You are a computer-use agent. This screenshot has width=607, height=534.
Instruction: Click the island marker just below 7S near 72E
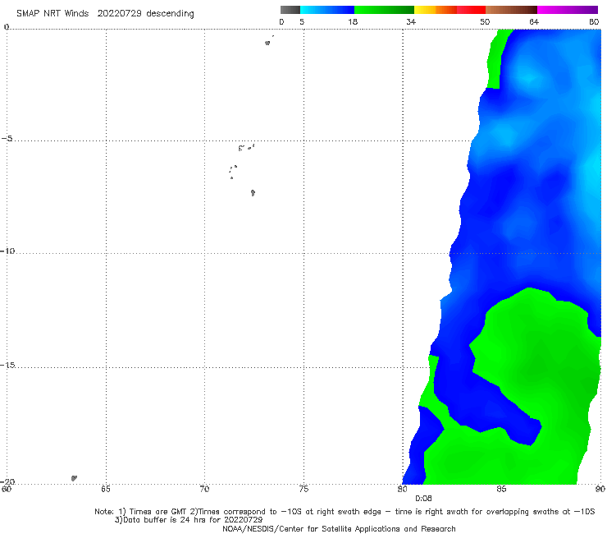pos(253,192)
